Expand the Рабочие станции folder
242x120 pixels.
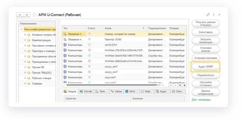pyautogui.click(x=25, y=78)
